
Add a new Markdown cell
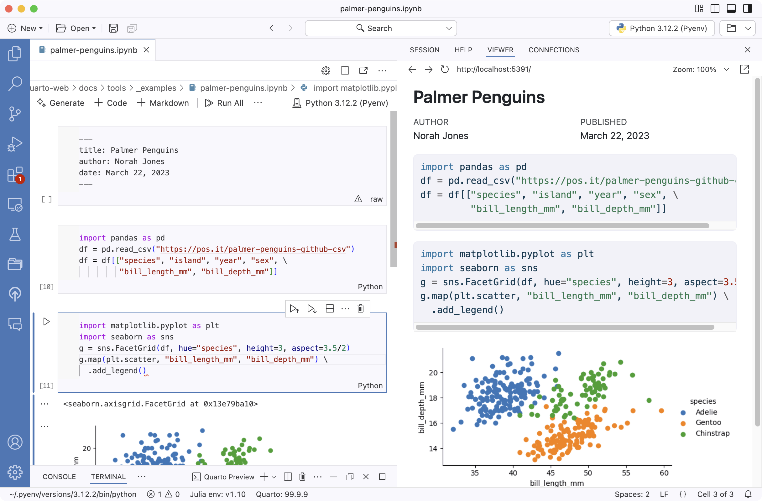pos(163,103)
